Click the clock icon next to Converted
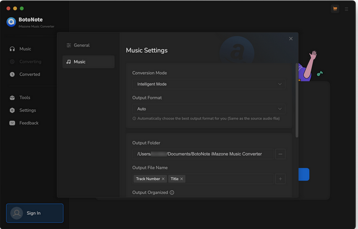Screen dimensions: 358x229 [12, 74]
